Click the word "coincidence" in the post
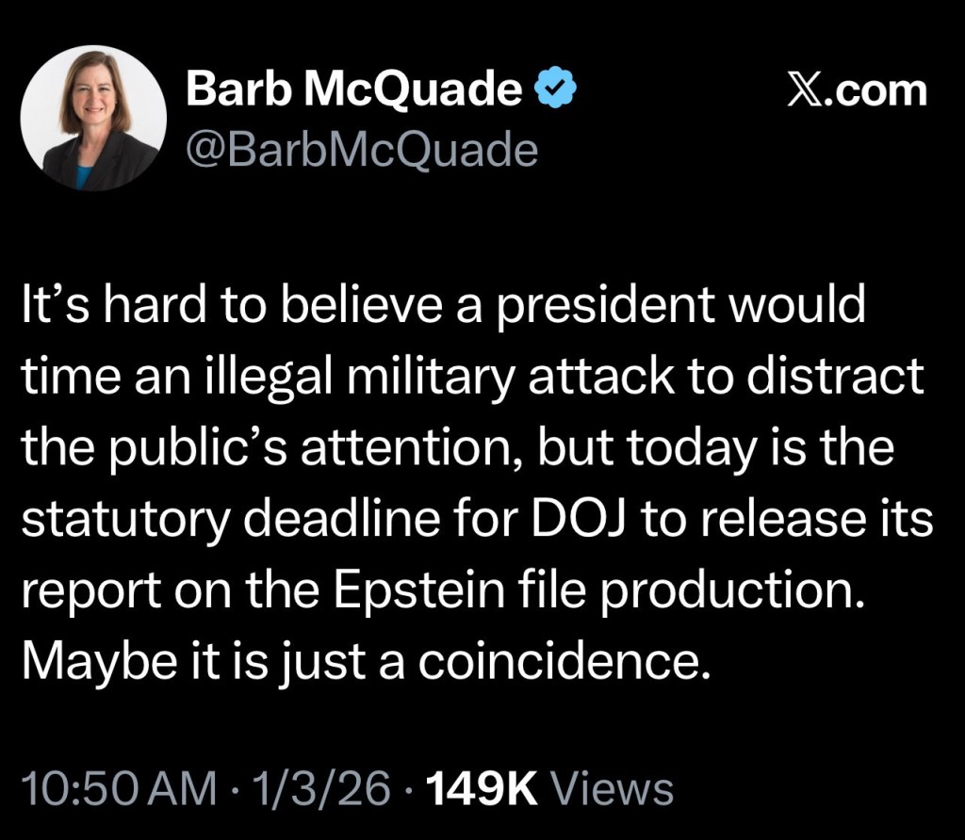Viewport: 965px width, 840px height. 571,662
